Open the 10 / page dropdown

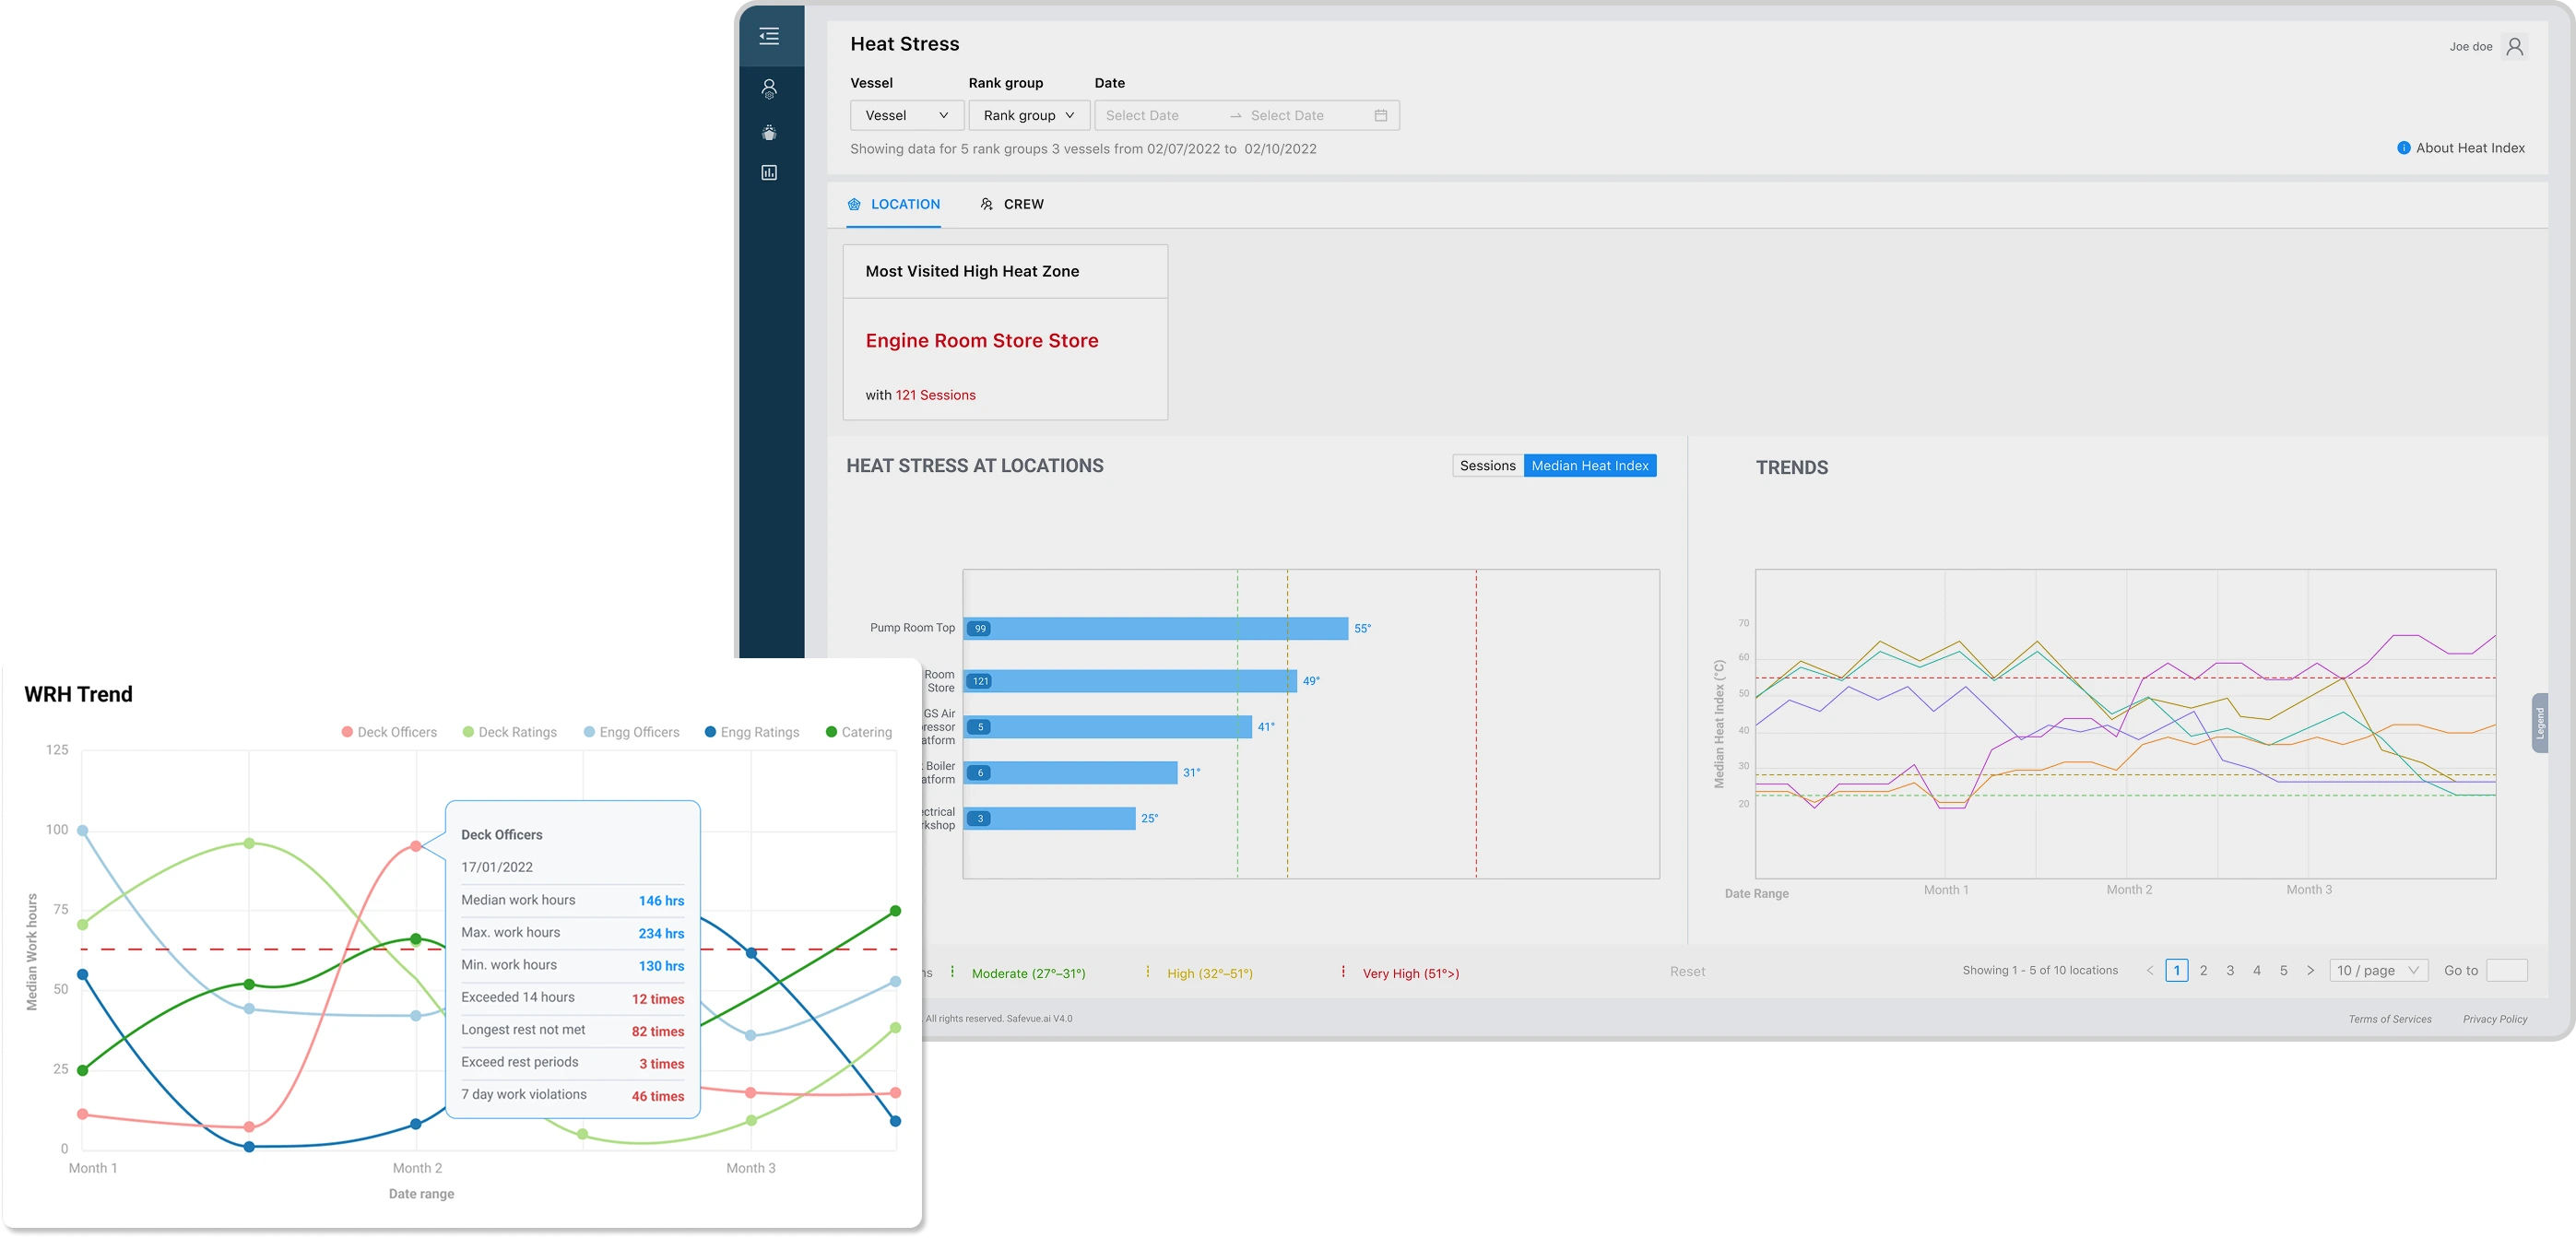pyautogui.click(x=2377, y=970)
